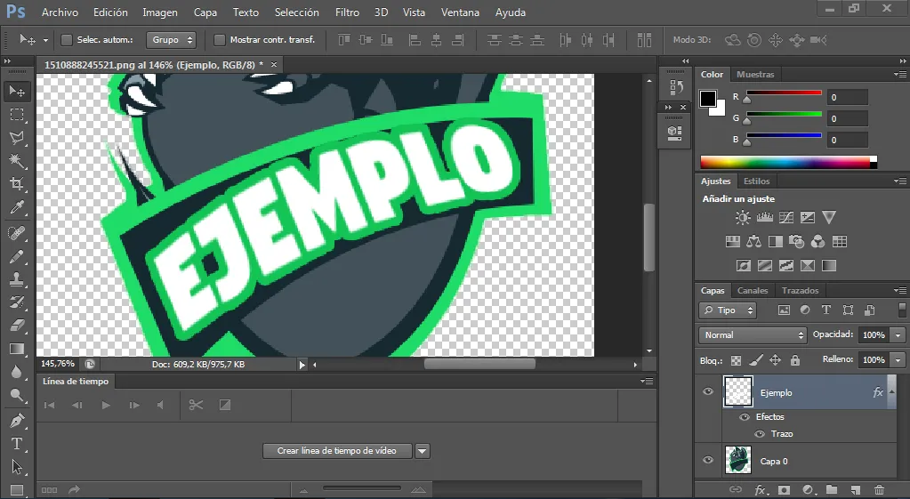This screenshot has height=499, width=910.
Task: Click the green G value field
Action: tap(848, 118)
